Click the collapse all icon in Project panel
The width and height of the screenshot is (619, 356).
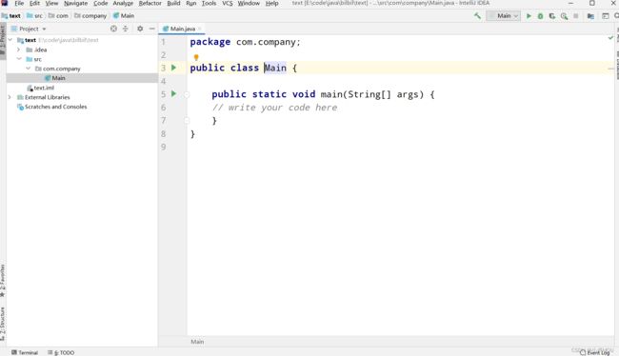pyautogui.click(x=125, y=29)
